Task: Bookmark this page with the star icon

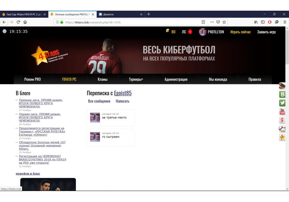Action: pyautogui.click(x=224, y=22)
